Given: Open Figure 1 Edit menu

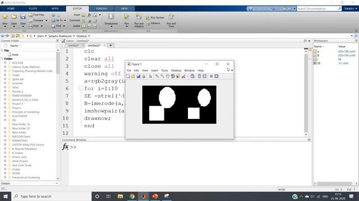Looking at the screenshot, I should click(136, 70).
